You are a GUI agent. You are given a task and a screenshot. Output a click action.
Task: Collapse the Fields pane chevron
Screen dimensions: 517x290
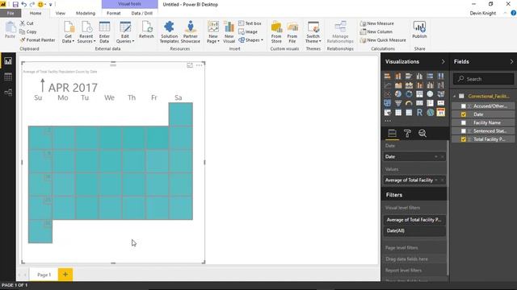coord(511,61)
